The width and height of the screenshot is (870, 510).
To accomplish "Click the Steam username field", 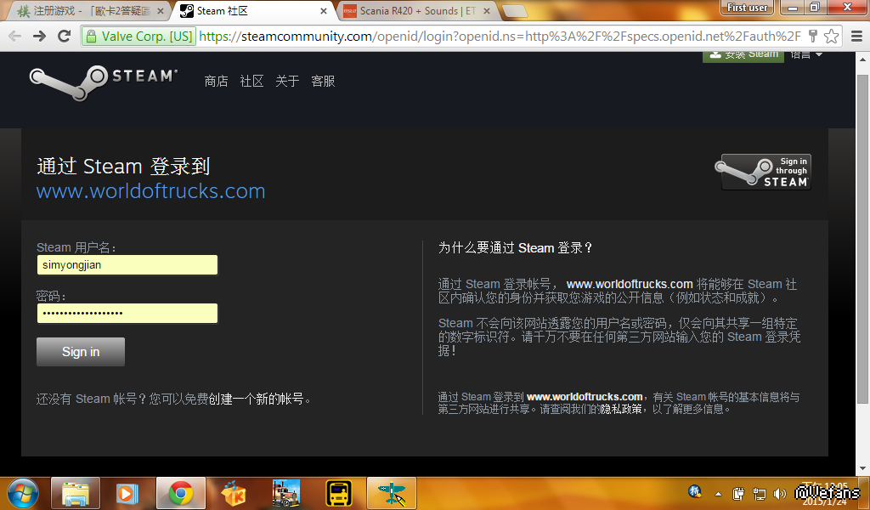I will click(x=127, y=264).
